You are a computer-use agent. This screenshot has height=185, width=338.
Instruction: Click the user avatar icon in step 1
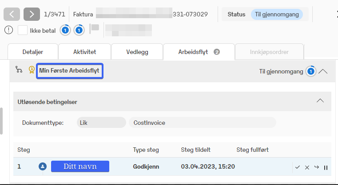(43, 166)
